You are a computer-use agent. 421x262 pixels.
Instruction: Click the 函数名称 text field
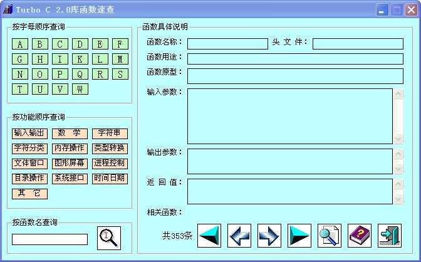click(227, 44)
